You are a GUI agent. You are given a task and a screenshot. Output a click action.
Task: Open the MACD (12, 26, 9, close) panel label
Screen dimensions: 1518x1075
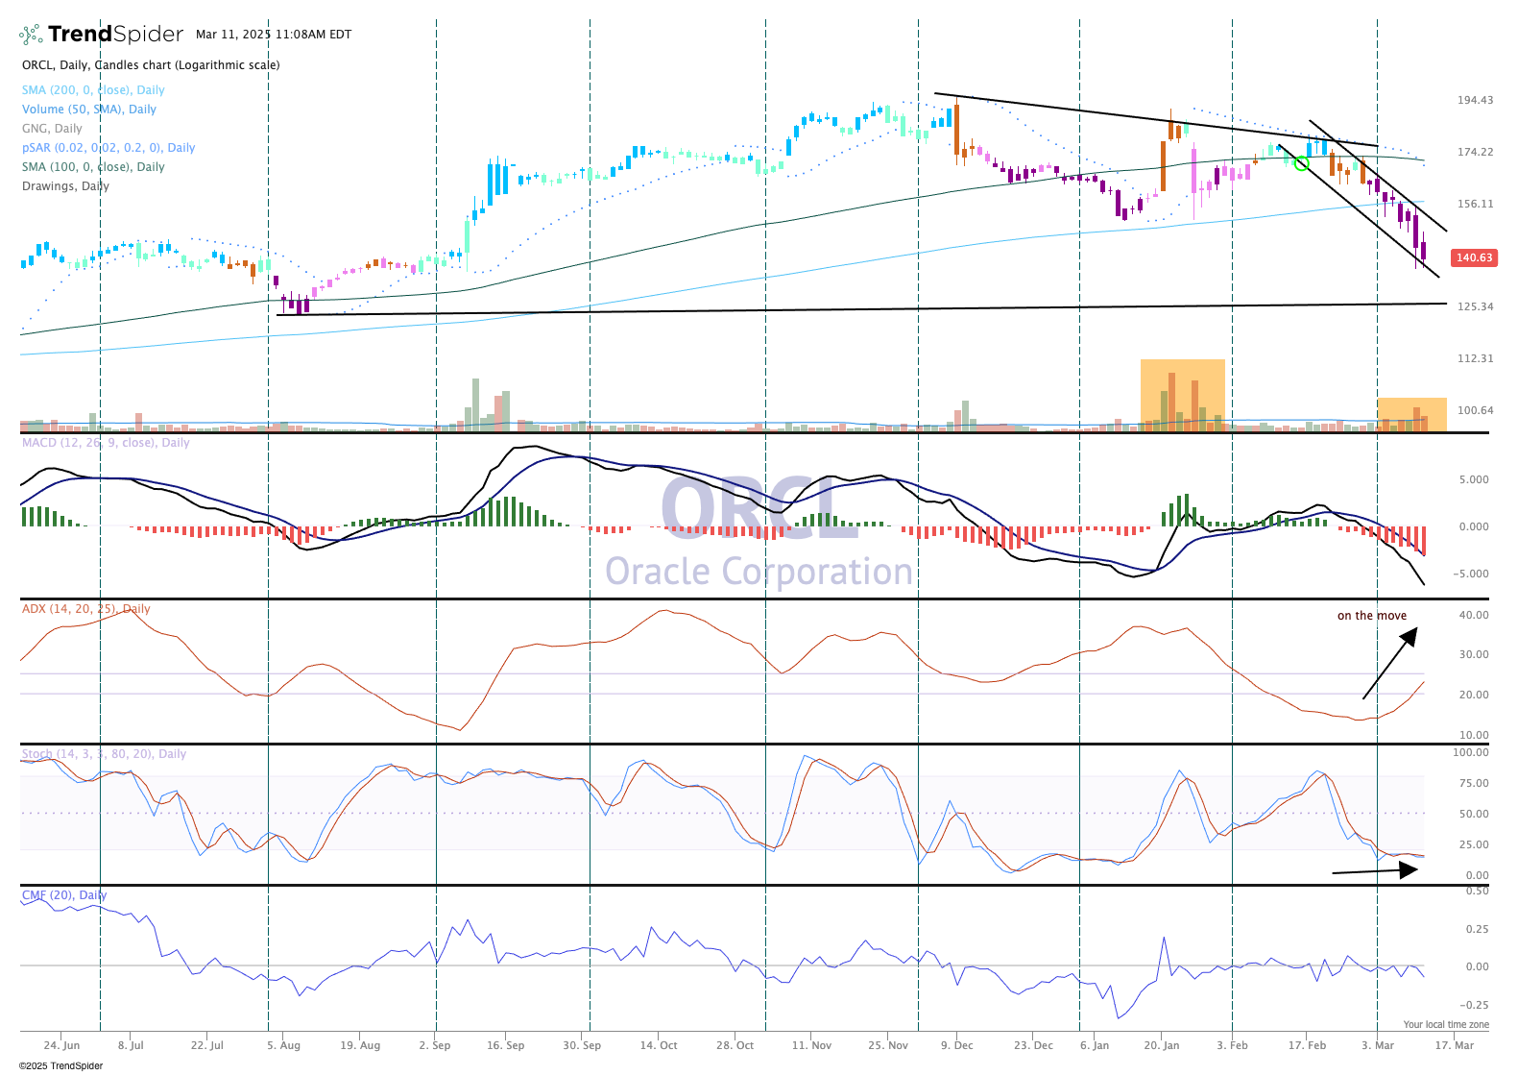tap(106, 443)
